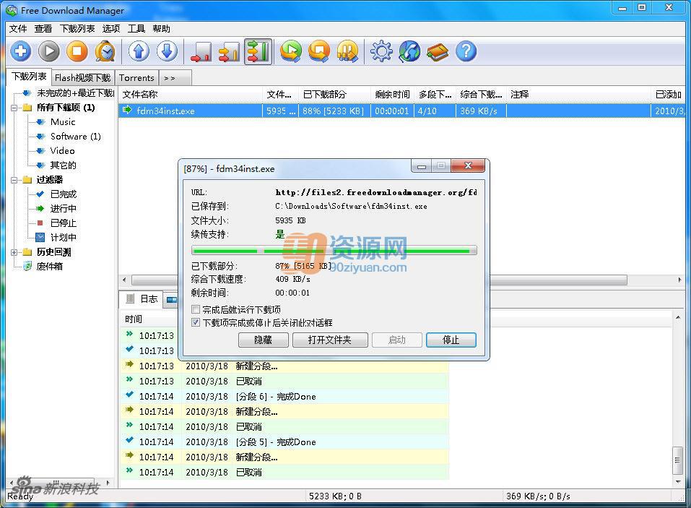Image resolution: width=691 pixels, height=508 pixels.
Task: Select Heavy traffic mode (three-arrow icon)
Action: tap(258, 51)
